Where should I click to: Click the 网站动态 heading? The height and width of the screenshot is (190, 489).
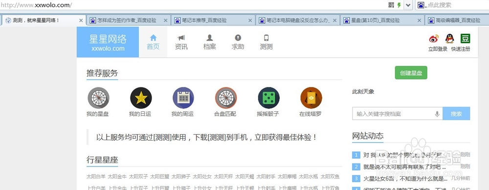pos(368,136)
